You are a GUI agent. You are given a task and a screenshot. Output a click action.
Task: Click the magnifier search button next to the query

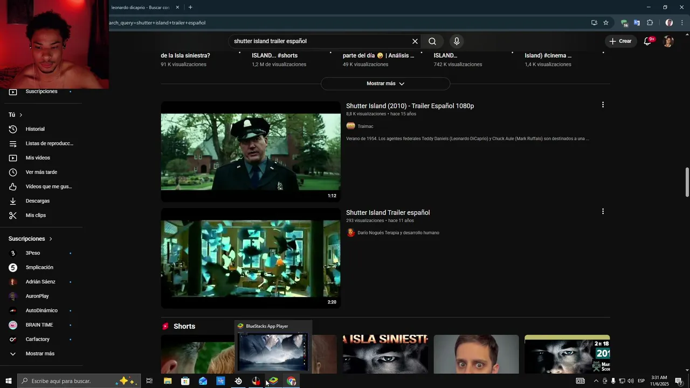pyautogui.click(x=432, y=41)
